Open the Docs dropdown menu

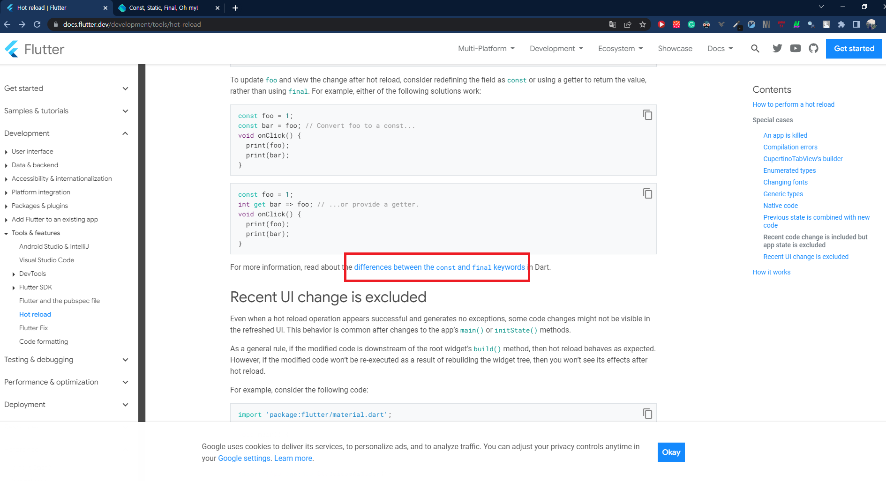pos(720,49)
